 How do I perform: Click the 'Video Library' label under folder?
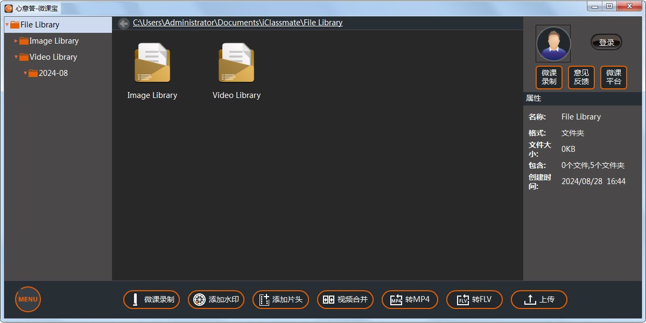236,95
